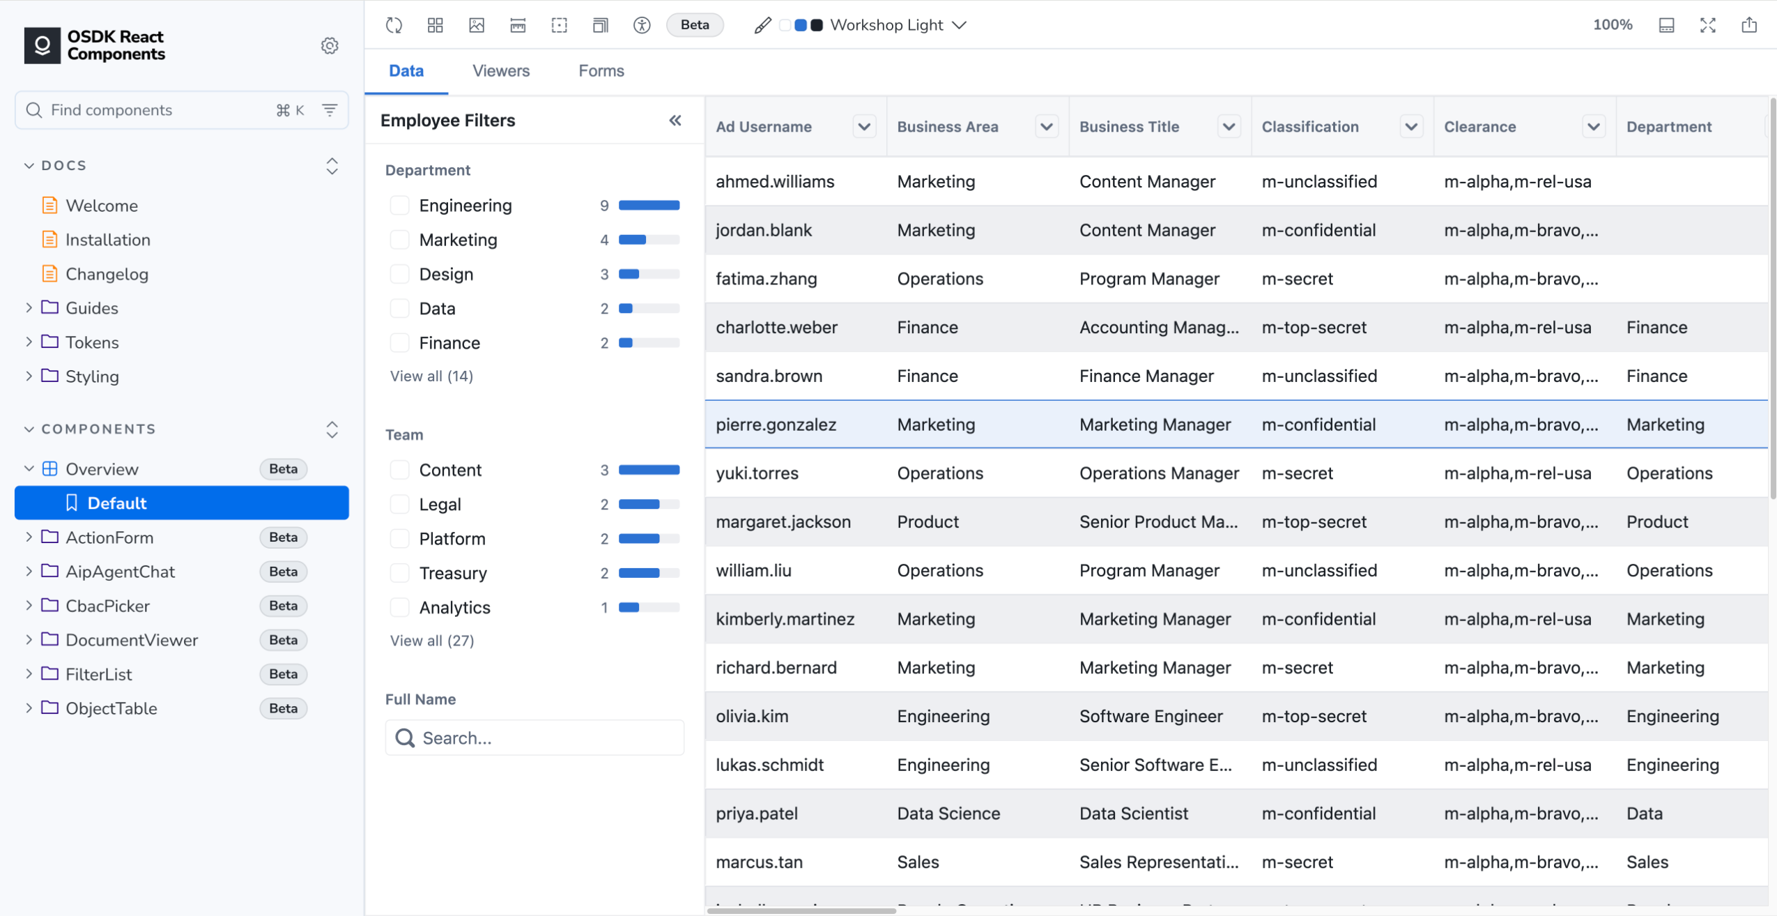Screen dimensions: 1777x916
Task: Toggle the addons panel icon
Action: [1666, 25]
